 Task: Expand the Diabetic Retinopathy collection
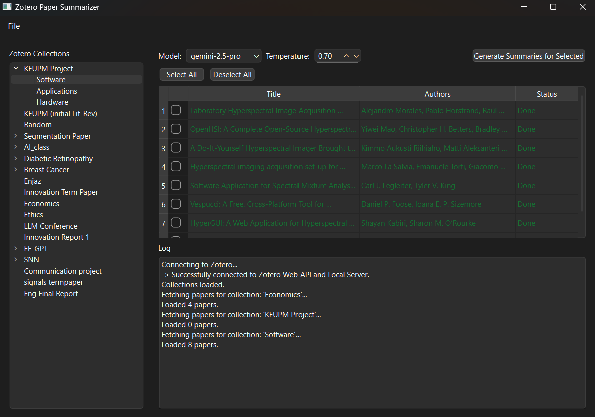[16, 158]
